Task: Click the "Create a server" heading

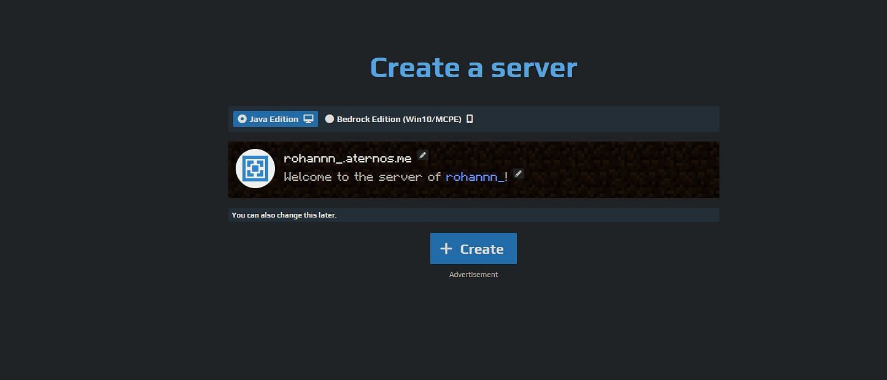Action: 473,67
